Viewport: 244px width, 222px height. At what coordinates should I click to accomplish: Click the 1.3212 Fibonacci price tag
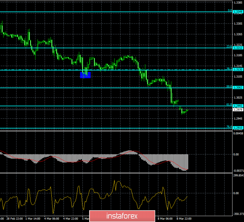(x=238, y=48)
